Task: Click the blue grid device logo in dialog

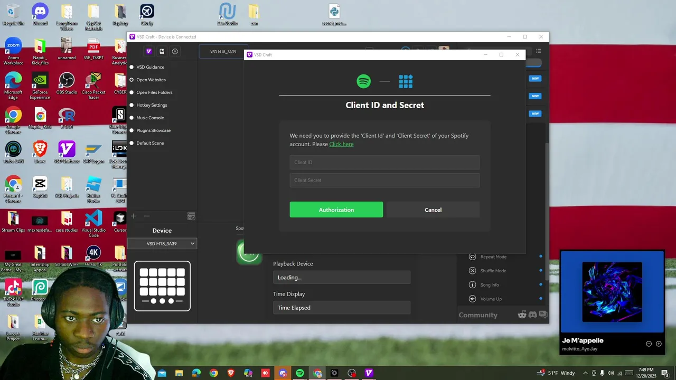Action: (x=406, y=81)
